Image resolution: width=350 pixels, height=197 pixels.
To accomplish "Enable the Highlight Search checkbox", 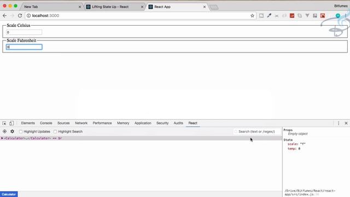I will 55,131.
